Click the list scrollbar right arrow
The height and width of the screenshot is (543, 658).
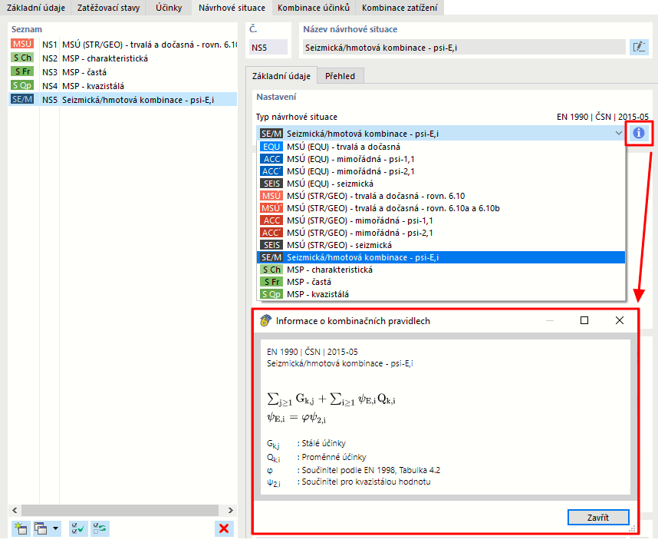pyautogui.click(x=230, y=510)
